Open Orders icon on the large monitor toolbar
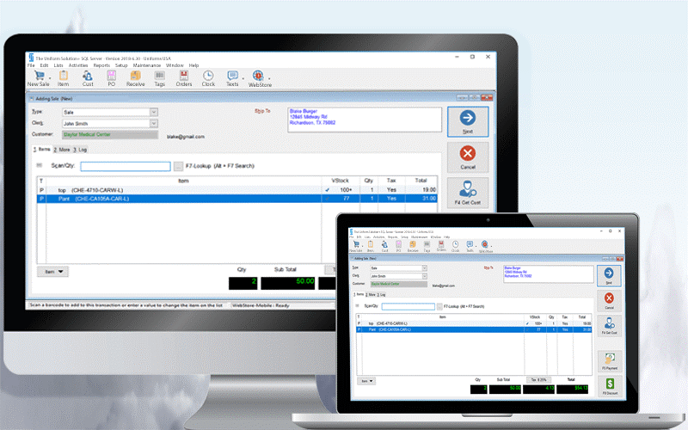The width and height of the screenshot is (688, 430). pyautogui.click(x=184, y=79)
